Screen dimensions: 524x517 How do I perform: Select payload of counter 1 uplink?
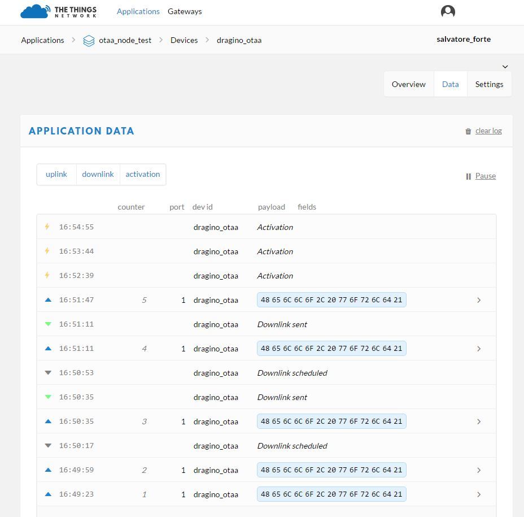(x=331, y=494)
